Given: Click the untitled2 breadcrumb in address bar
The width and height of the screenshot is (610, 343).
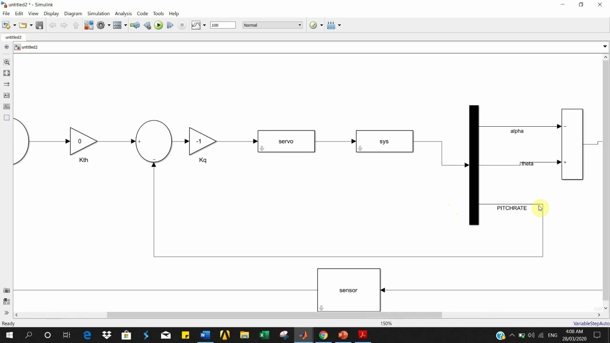Looking at the screenshot, I should [x=30, y=47].
